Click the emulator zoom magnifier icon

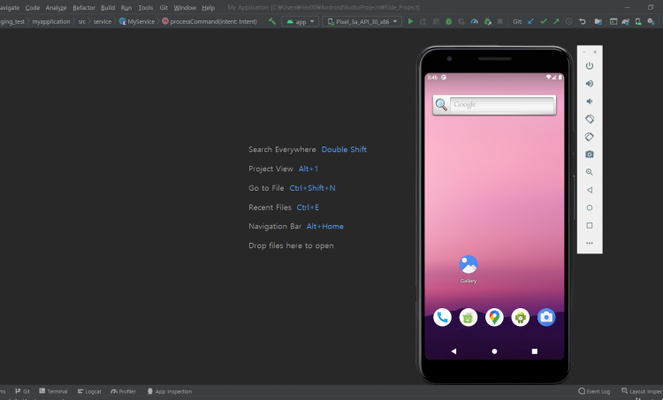[590, 172]
